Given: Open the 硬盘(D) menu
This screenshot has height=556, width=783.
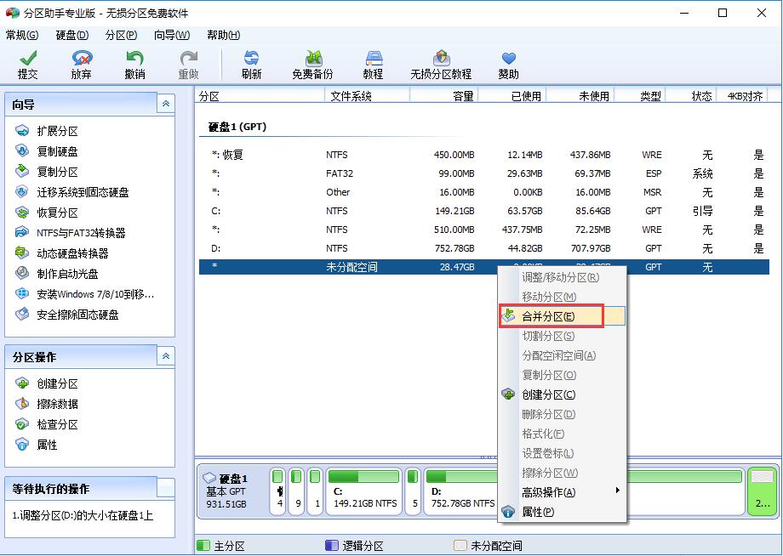Looking at the screenshot, I should pyautogui.click(x=71, y=34).
